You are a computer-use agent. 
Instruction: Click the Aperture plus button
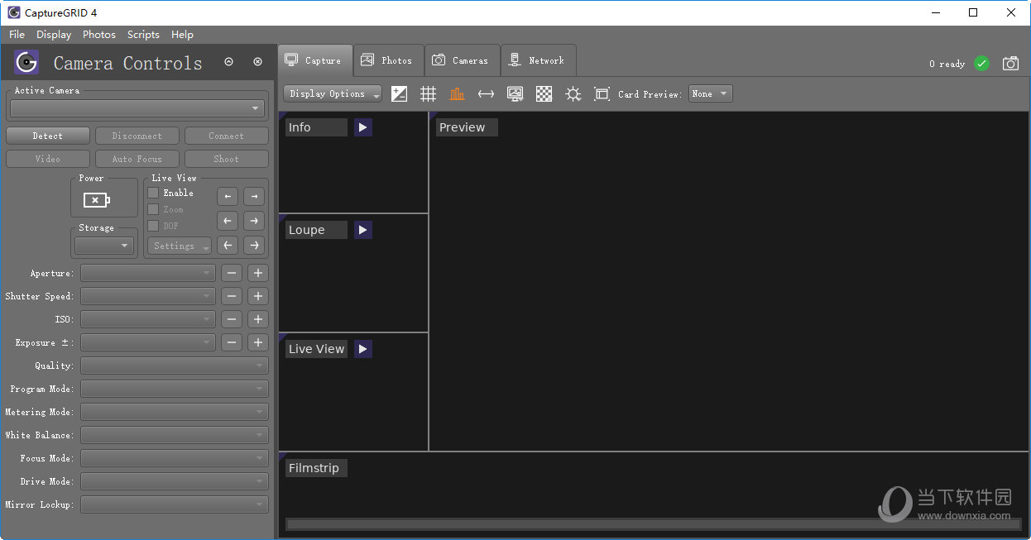click(258, 273)
